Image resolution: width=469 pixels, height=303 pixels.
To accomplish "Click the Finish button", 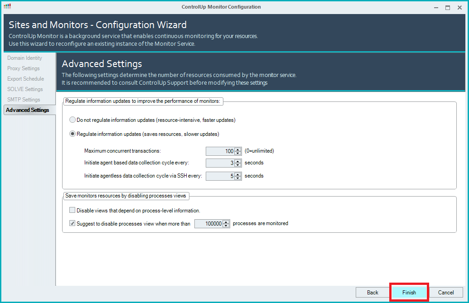I will (x=409, y=293).
